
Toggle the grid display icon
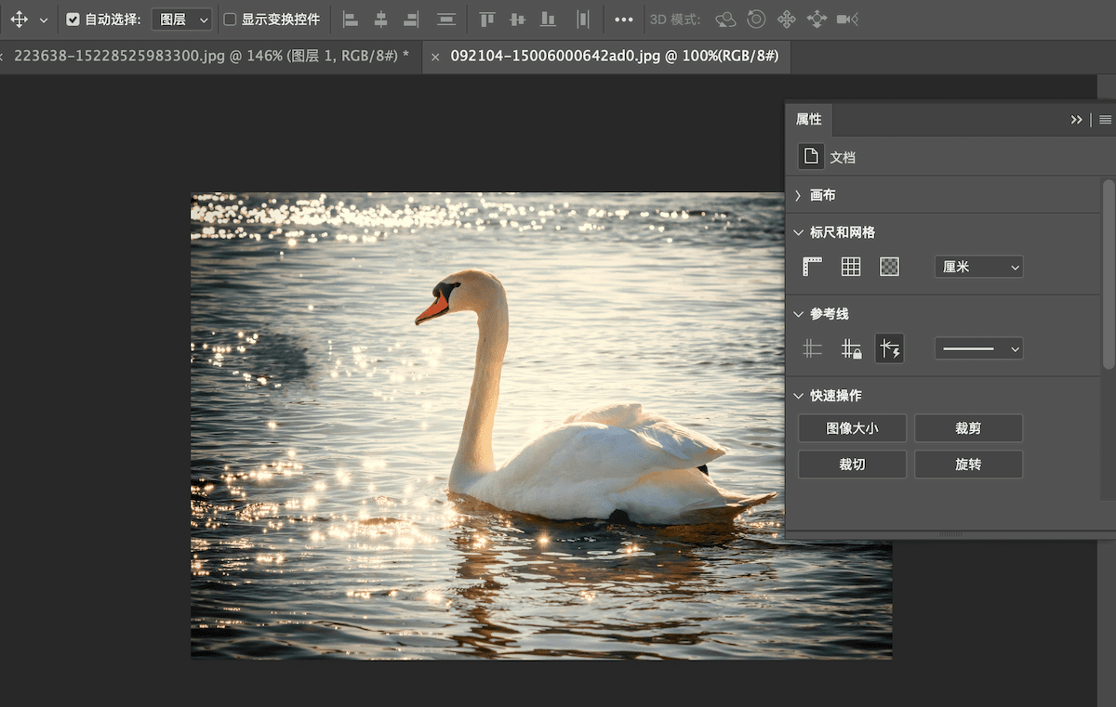click(x=851, y=267)
